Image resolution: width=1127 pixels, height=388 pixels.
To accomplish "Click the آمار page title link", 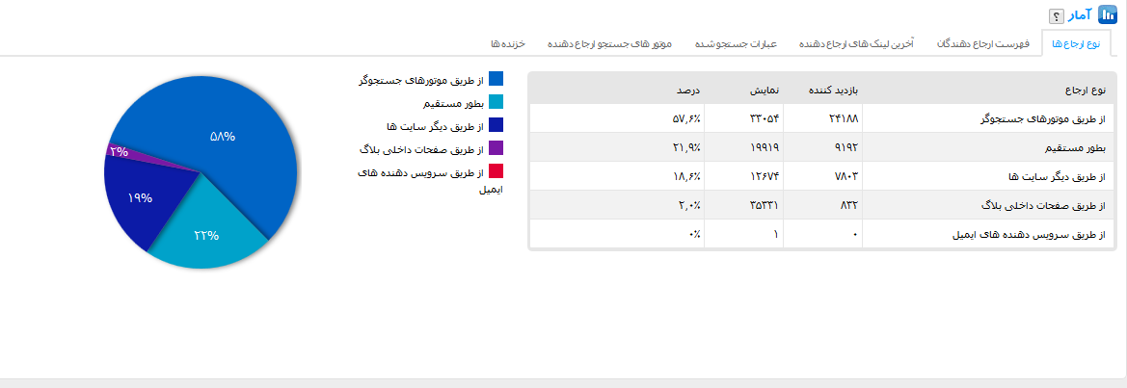I will 1083,14.
